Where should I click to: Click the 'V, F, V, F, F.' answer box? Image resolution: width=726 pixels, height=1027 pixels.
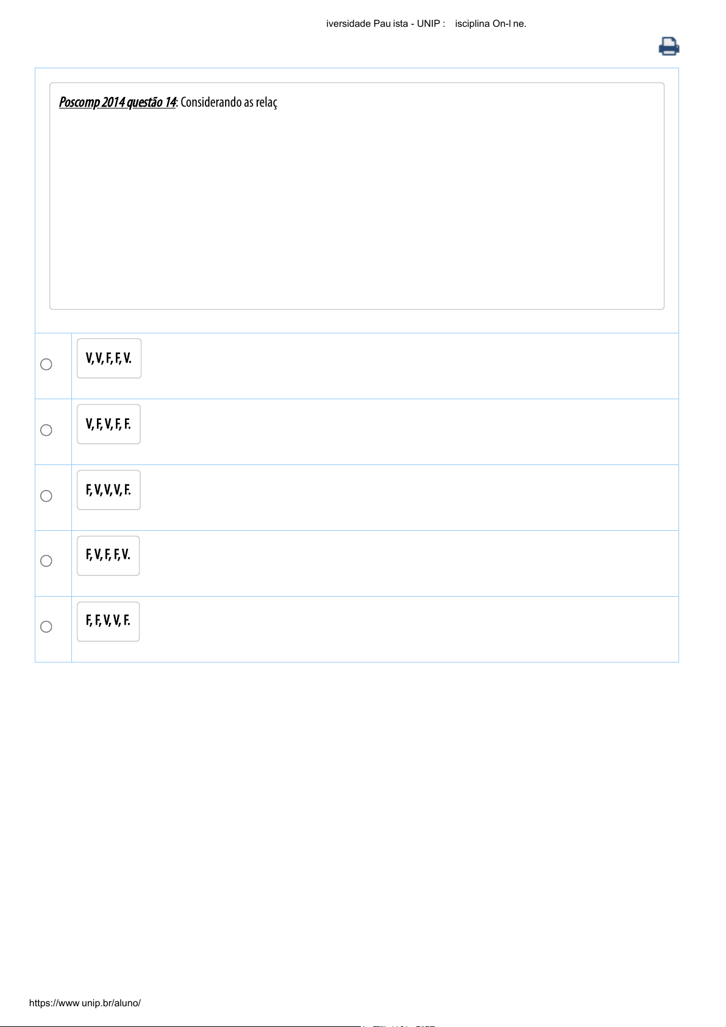click(x=109, y=424)
